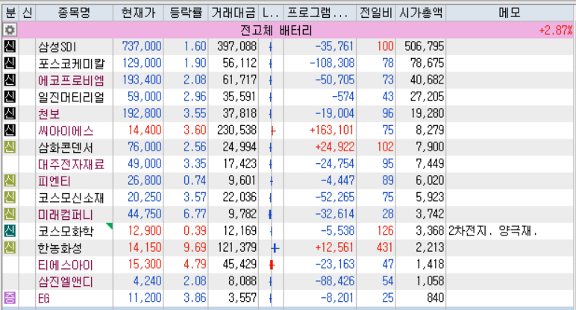Click the 840 market cap of EG
The height and width of the screenshot is (310, 576).
pos(436,298)
